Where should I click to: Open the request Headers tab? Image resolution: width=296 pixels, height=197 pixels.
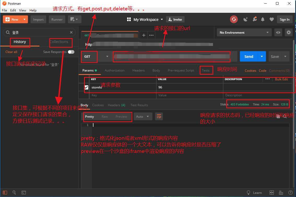coord(138,70)
